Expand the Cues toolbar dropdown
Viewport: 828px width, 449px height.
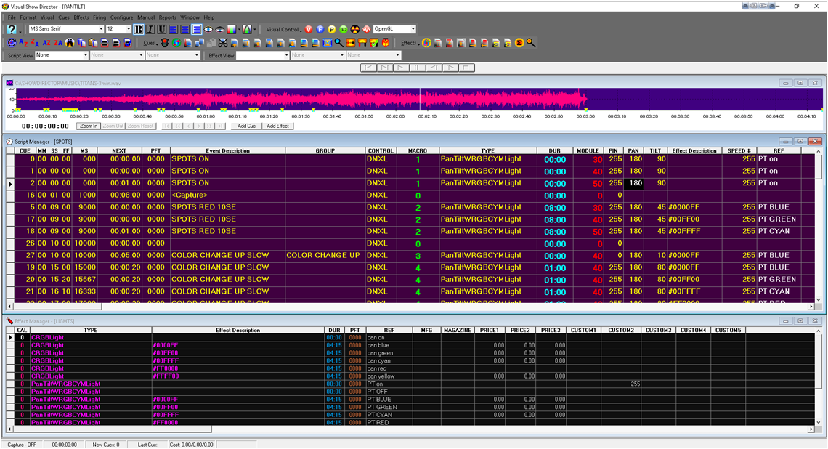157,44
